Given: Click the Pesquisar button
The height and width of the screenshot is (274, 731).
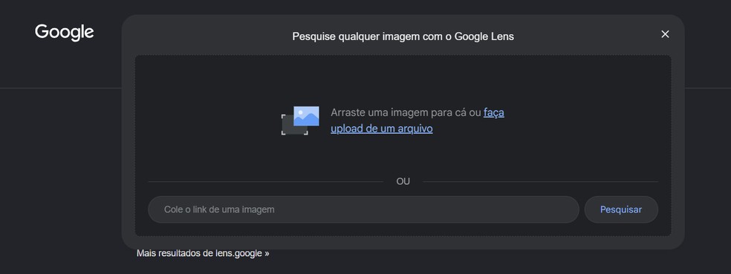Looking at the screenshot, I should (x=621, y=209).
